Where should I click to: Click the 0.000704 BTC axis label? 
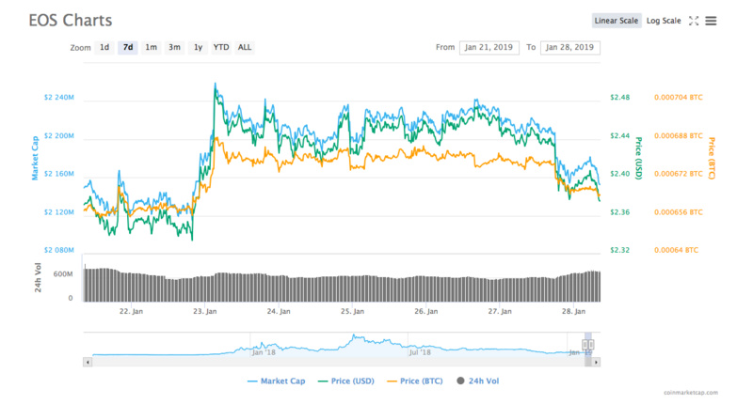[x=678, y=98]
